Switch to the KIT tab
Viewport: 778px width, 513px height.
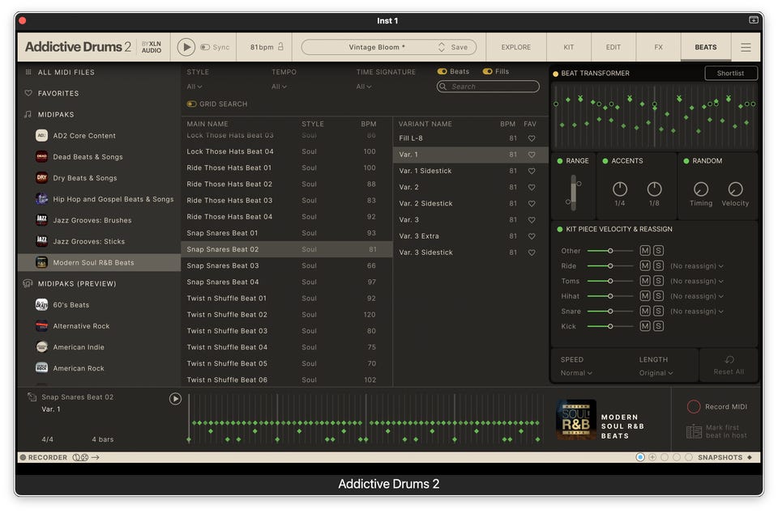(x=569, y=47)
